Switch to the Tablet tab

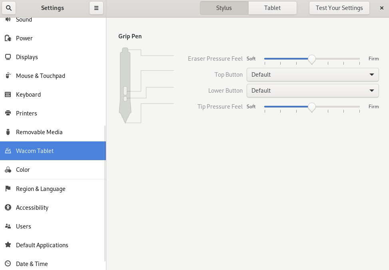(272, 8)
